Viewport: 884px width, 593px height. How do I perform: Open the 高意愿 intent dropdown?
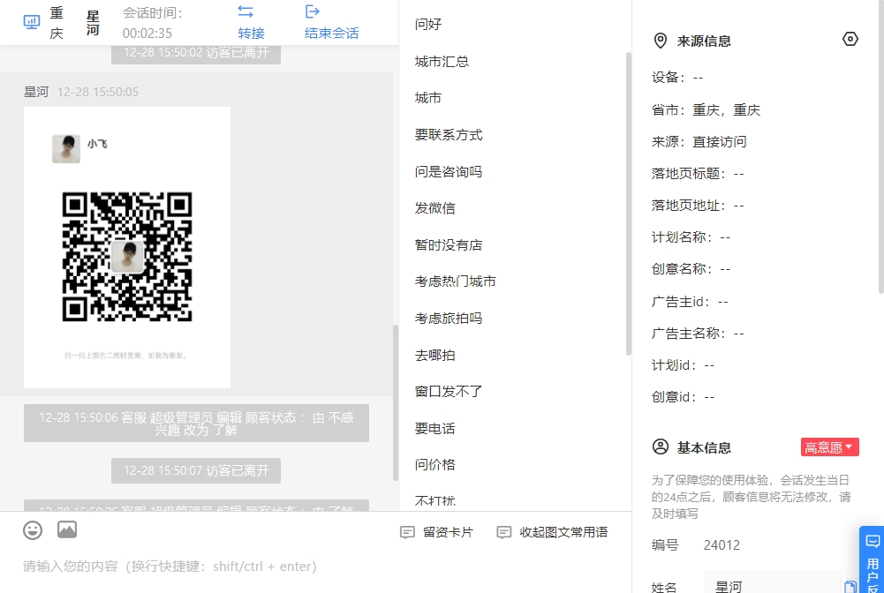click(x=829, y=447)
